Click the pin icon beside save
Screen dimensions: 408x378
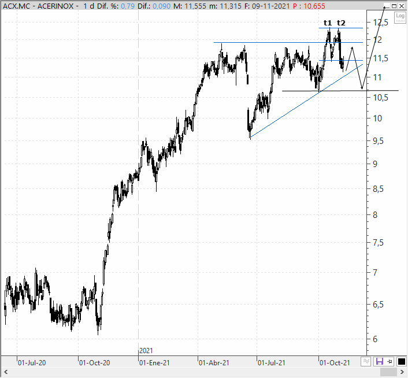tap(390, 361)
